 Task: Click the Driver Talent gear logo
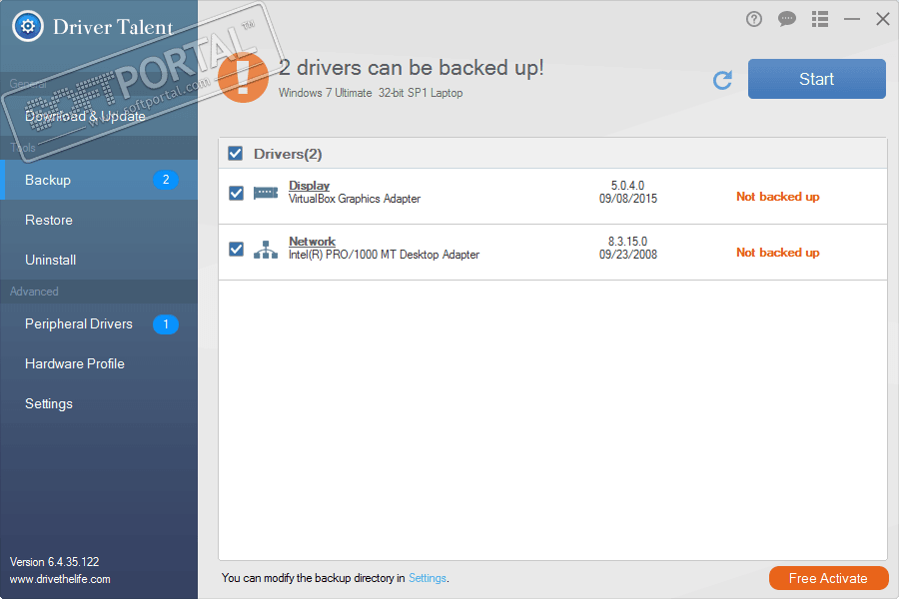(x=28, y=26)
